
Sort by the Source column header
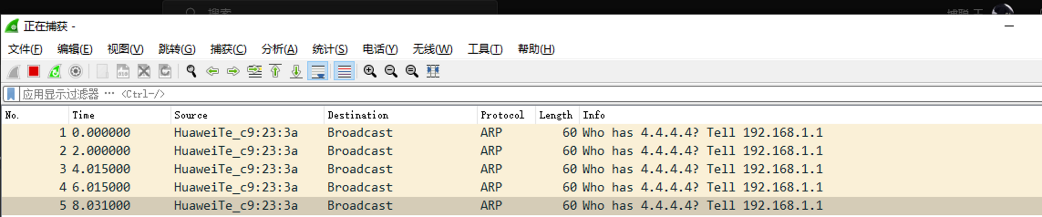(248, 115)
